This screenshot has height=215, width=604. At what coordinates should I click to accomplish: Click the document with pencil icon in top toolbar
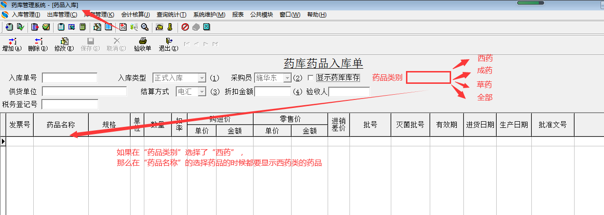(x=97, y=27)
